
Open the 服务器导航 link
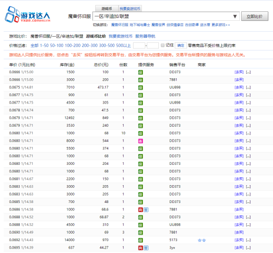tap(145, 36)
